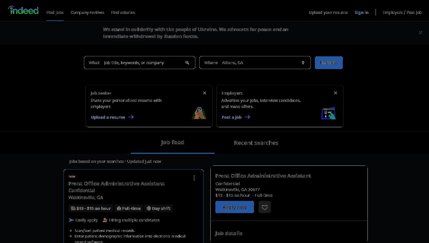
Task: Click Easily apply label
Action: tap(86, 220)
